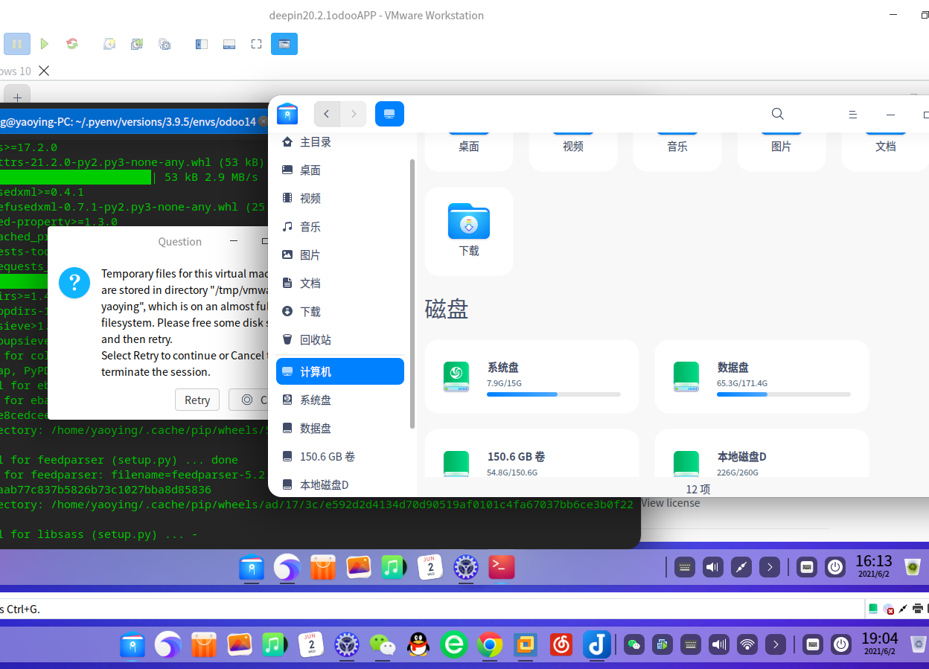Open file manager search
The image size is (929, 669).
coord(777,114)
